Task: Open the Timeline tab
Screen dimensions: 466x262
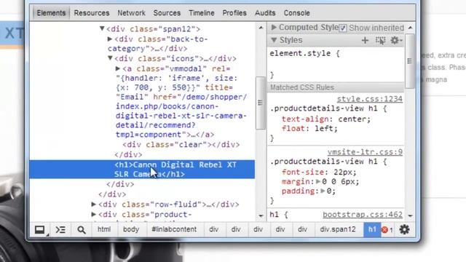Action: pos(202,13)
